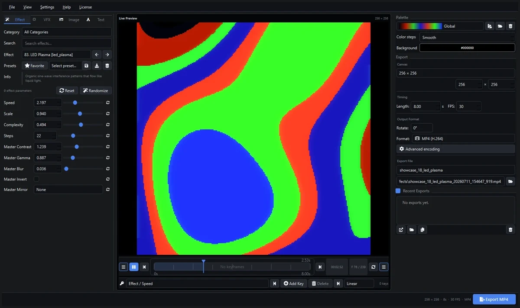Viewport: 520px width, 308px height.
Task: Click the Add Key button
Action: point(294,283)
